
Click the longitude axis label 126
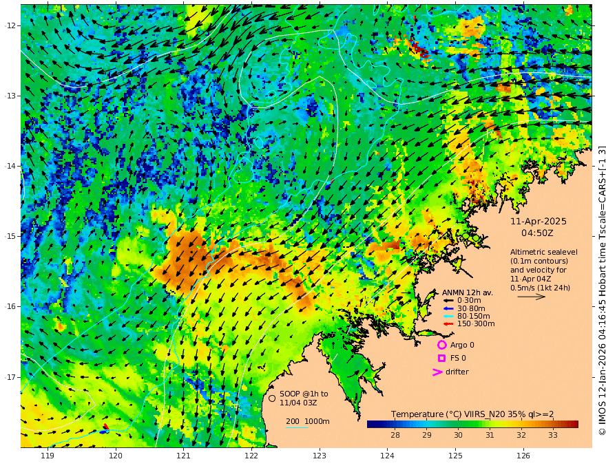(x=523, y=456)
